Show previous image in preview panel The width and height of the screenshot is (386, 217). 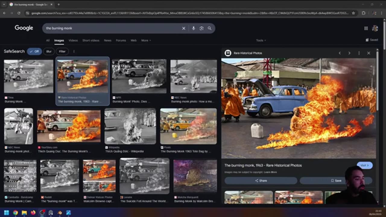point(340,53)
